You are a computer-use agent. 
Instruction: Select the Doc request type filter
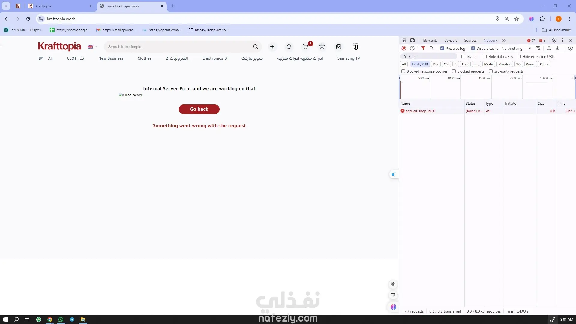click(x=436, y=64)
